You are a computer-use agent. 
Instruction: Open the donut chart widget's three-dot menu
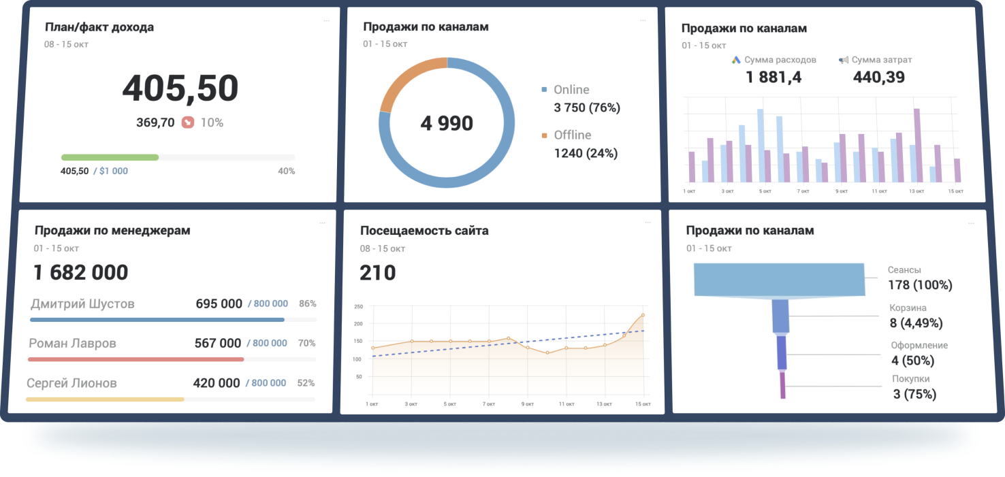pyautogui.click(x=643, y=20)
